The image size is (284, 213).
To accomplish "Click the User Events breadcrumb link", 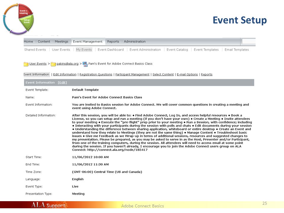I will tap(38, 64).
